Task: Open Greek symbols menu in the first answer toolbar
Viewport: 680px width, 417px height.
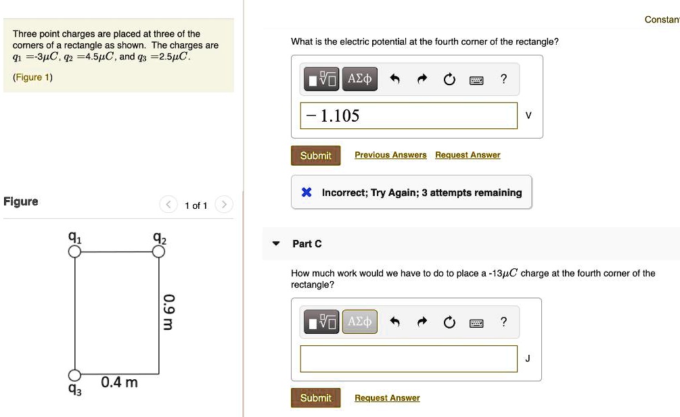Action: (x=359, y=80)
